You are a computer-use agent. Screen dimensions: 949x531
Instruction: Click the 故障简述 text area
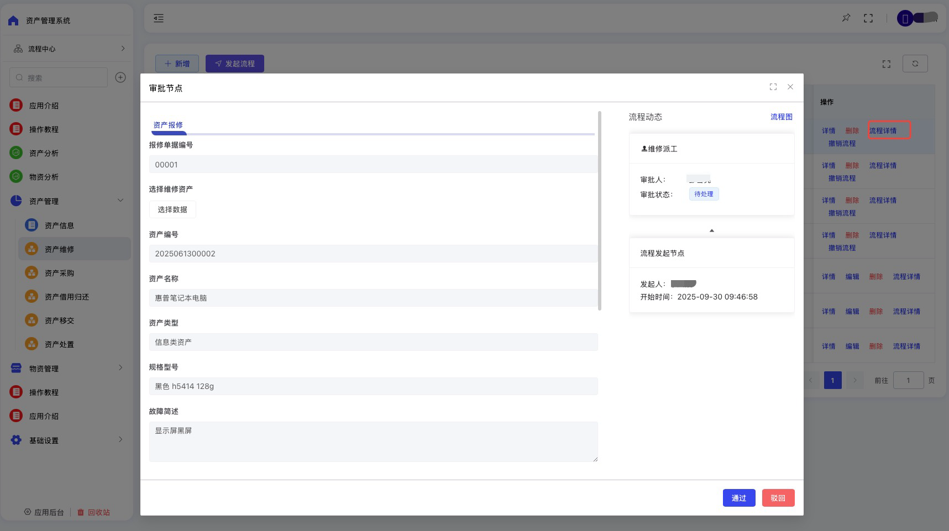point(373,441)
